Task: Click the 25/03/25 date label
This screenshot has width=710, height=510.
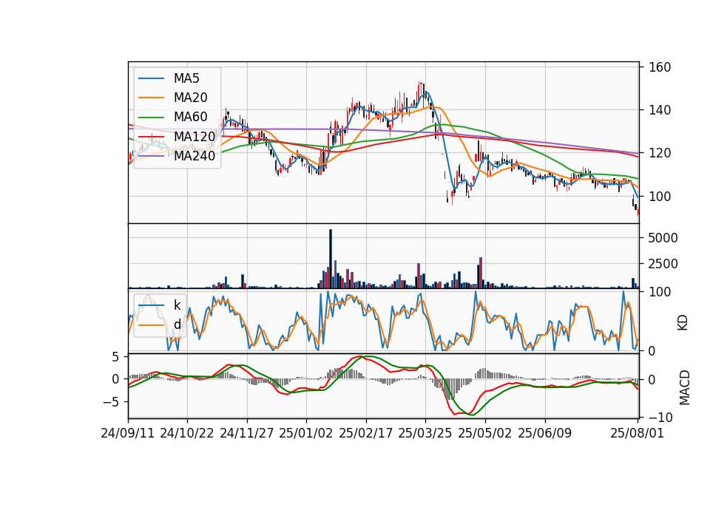Action: pos(425,433)
